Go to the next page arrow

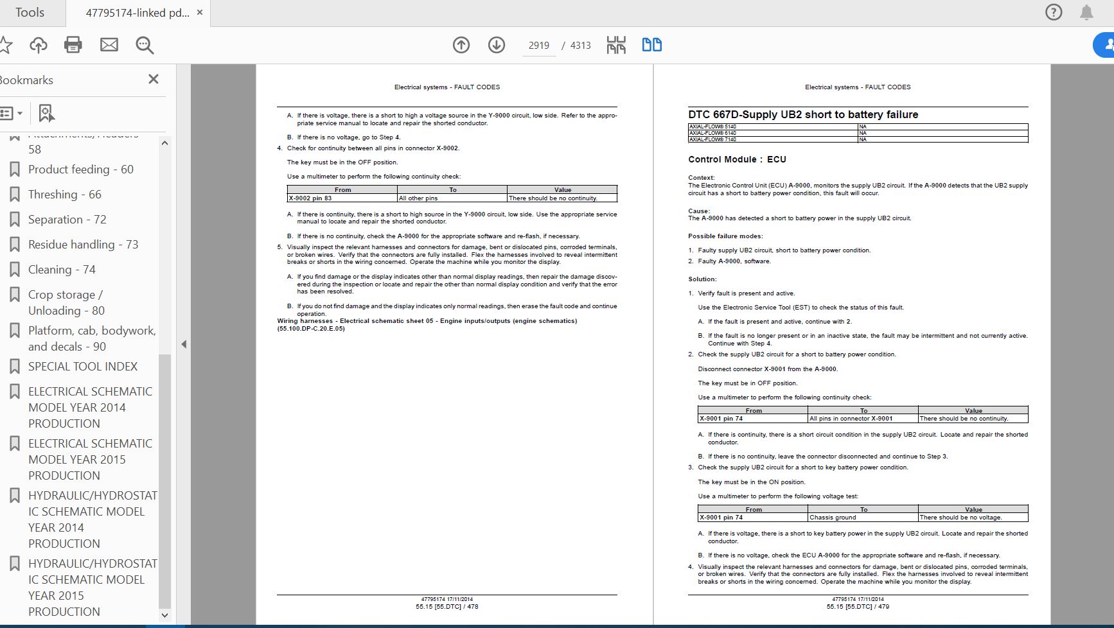pyautogui.click(x=497, y=45)
